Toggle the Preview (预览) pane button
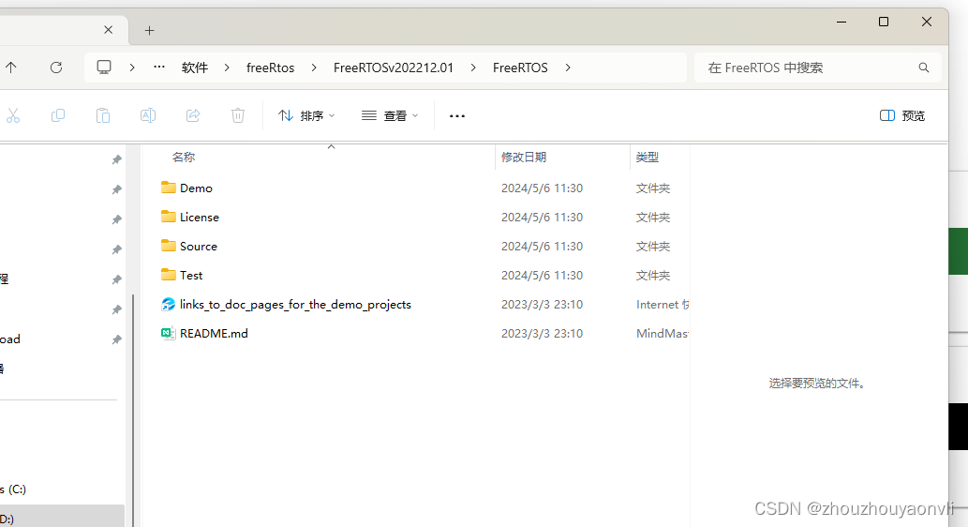 902,115
